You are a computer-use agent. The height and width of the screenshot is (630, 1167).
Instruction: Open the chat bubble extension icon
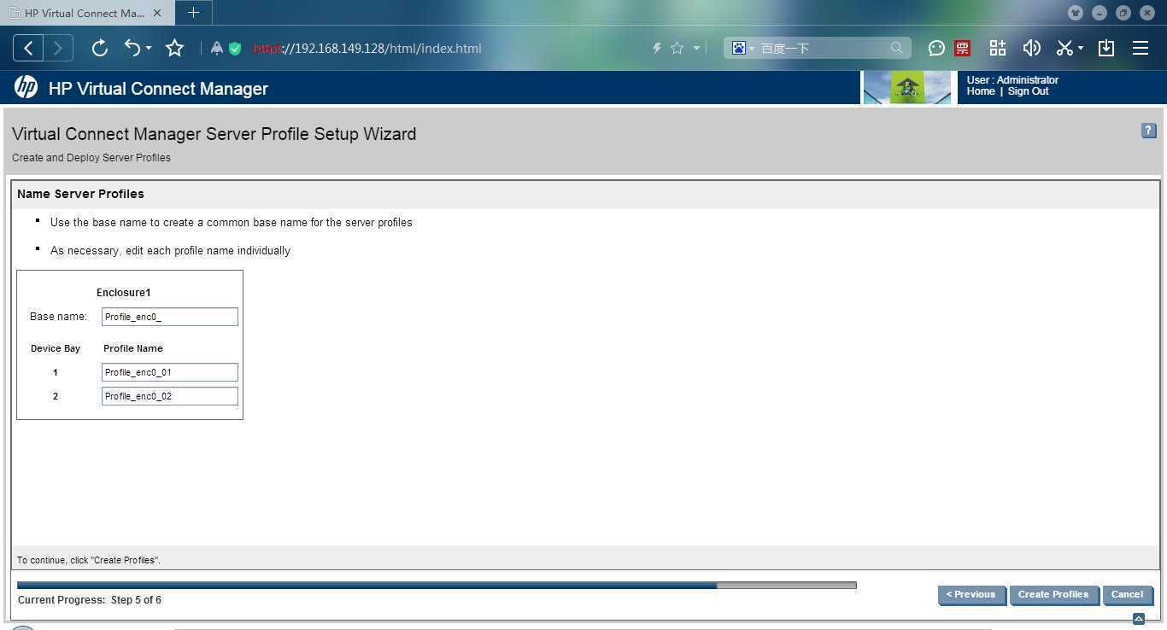pyautogui.click(x=936, y=48)
